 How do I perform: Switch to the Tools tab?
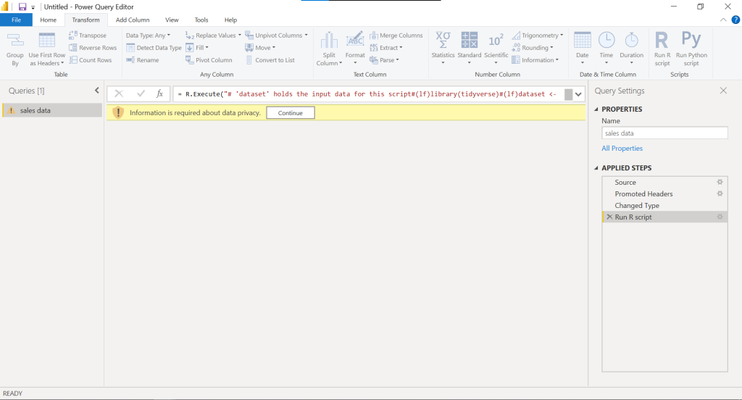[201, 20]
